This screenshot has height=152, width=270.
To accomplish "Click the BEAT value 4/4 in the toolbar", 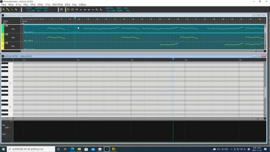I will tap(128, 11).
